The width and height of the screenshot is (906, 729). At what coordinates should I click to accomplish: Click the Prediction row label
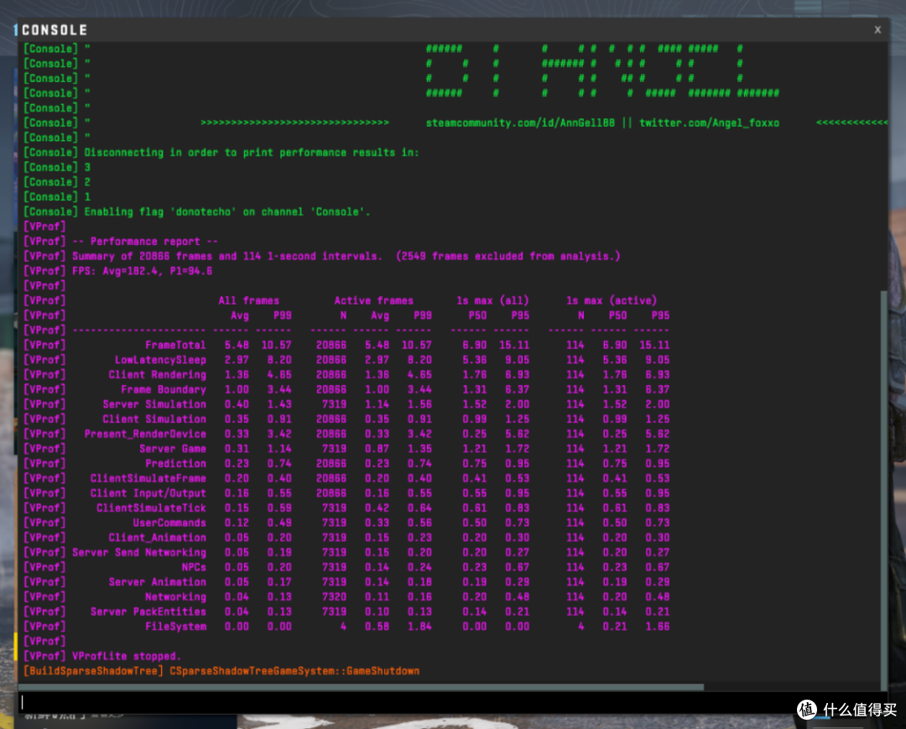pyautogui.click(x=175, y=463)
